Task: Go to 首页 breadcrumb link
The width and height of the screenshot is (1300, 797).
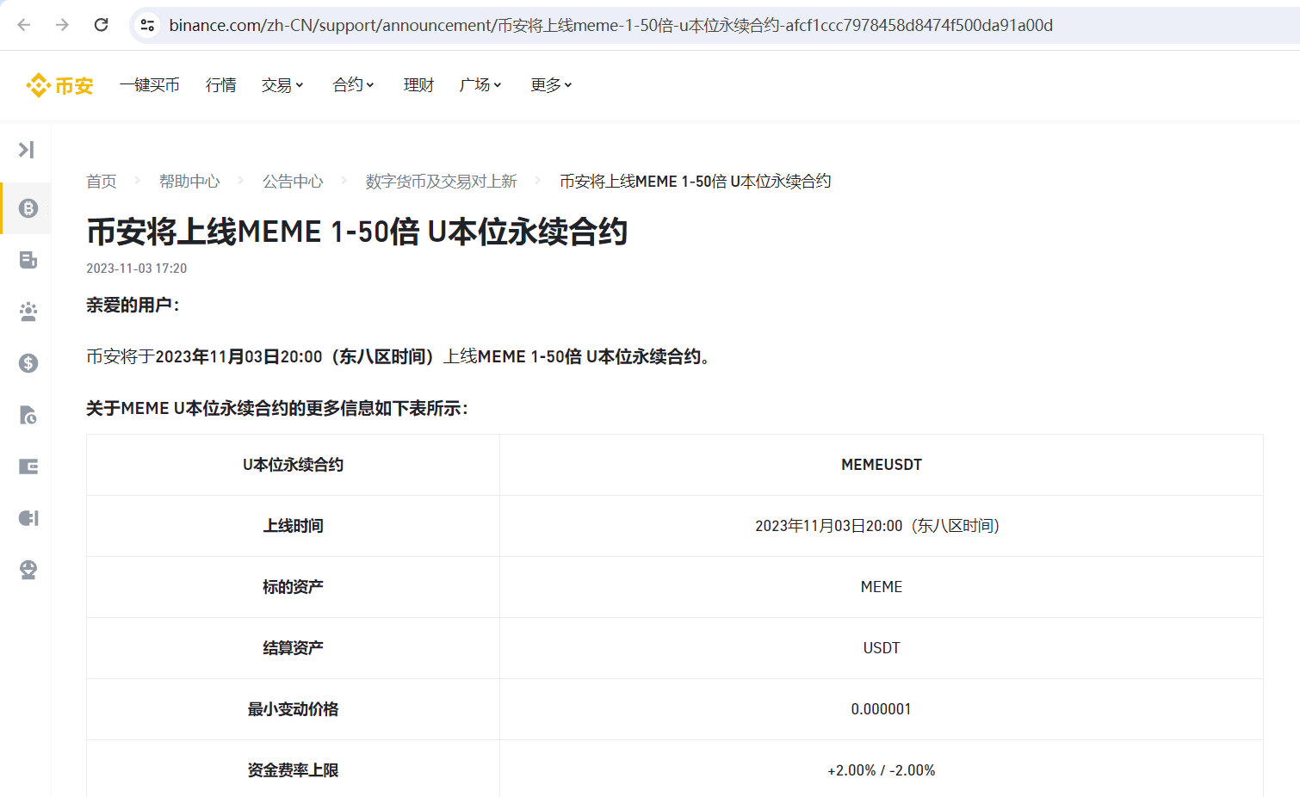Action: tap(101, 182)
